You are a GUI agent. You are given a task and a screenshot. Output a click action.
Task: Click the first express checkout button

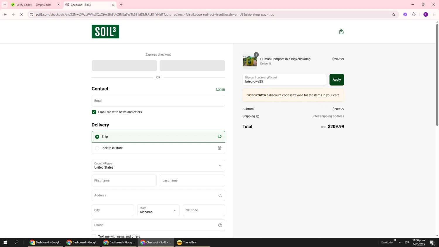[124, 66]
